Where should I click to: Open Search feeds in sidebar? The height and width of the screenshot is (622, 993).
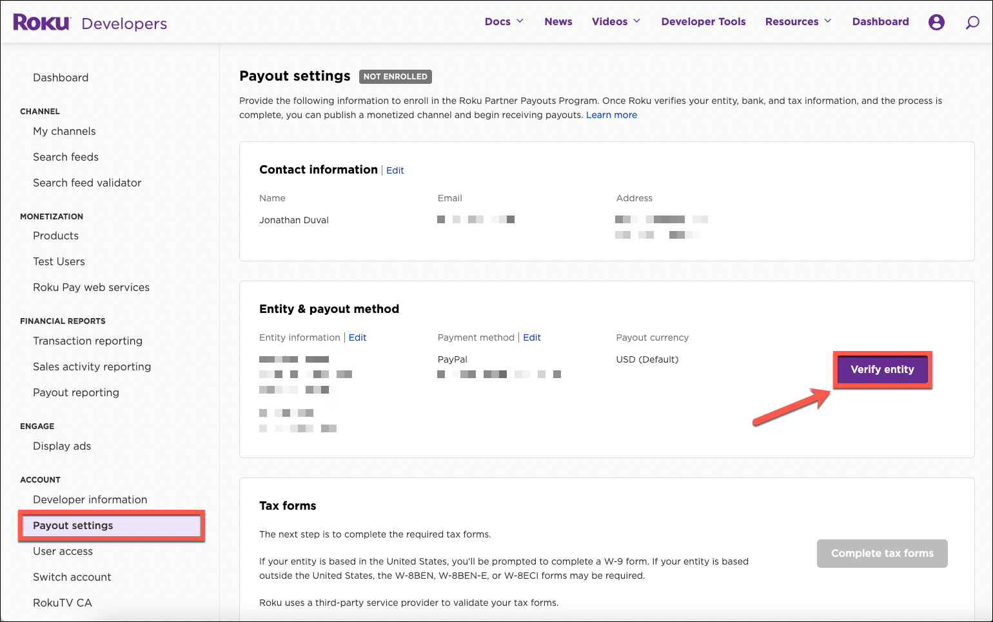[66, 157]
